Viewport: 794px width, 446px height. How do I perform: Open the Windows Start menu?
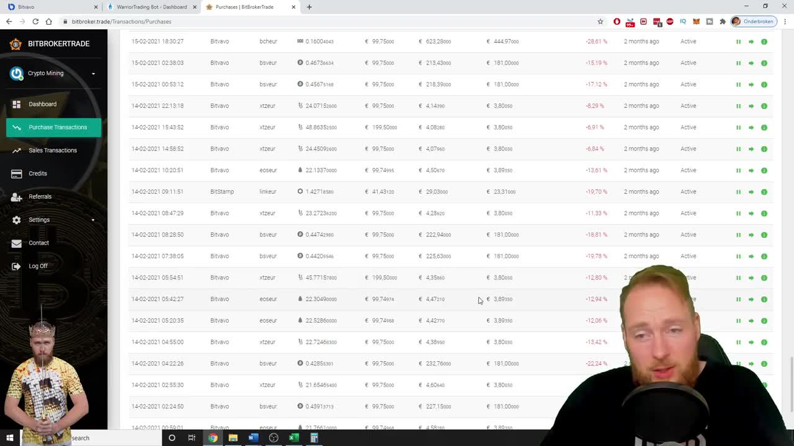tap(10, 438)
